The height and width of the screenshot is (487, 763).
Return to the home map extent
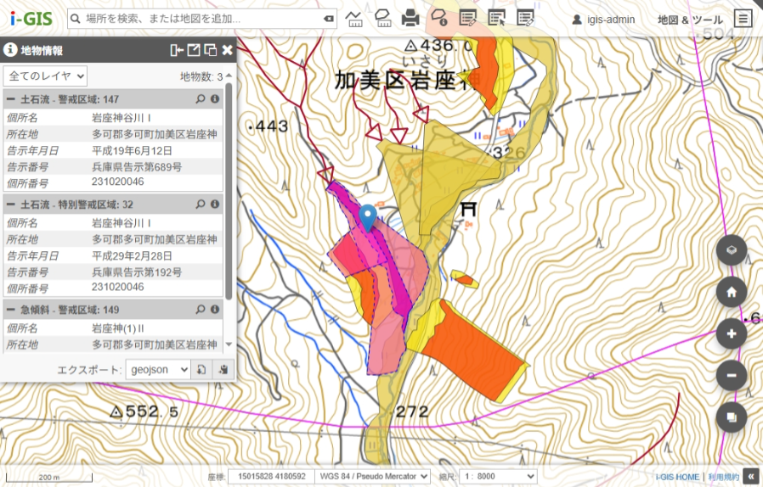coord(732,292)
